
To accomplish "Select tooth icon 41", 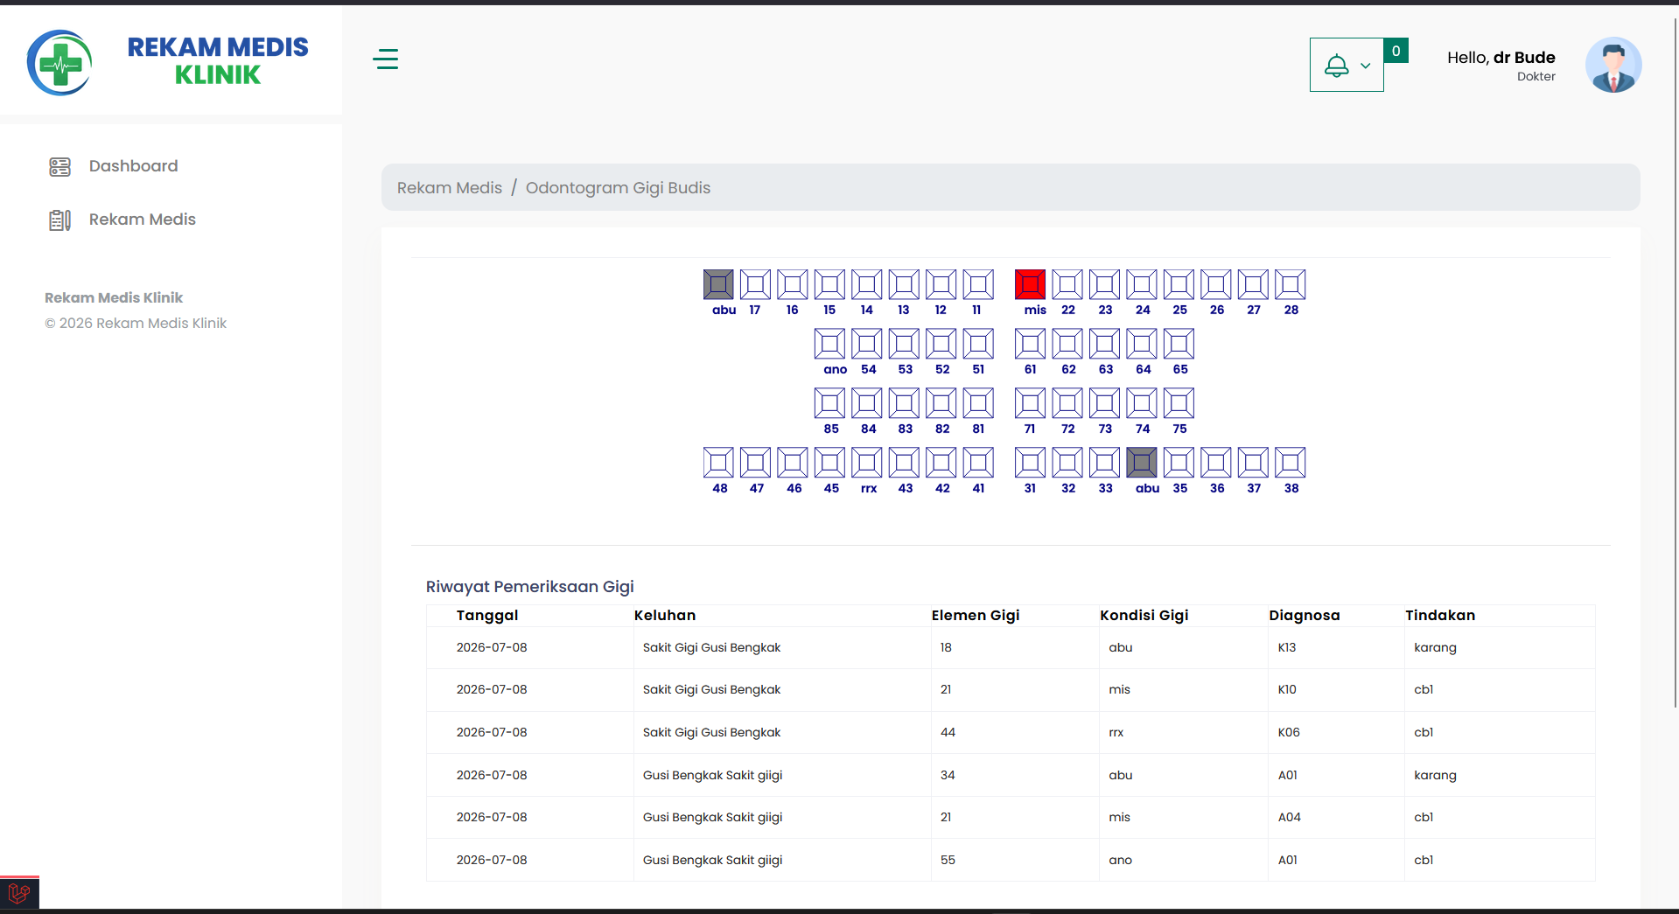I will point(978,463).
